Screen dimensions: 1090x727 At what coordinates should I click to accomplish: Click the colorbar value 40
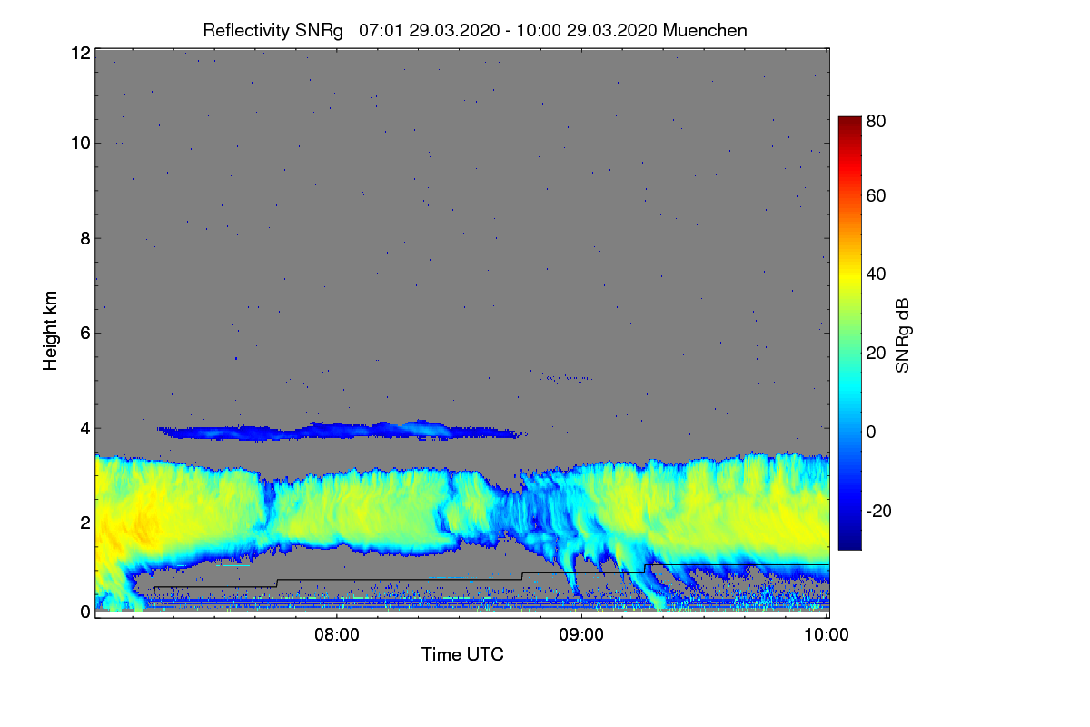pyautogui.click(x=877, y=274)
